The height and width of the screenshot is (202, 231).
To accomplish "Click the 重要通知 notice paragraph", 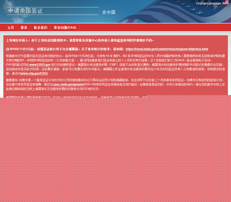I will click(x=115, y=84).
